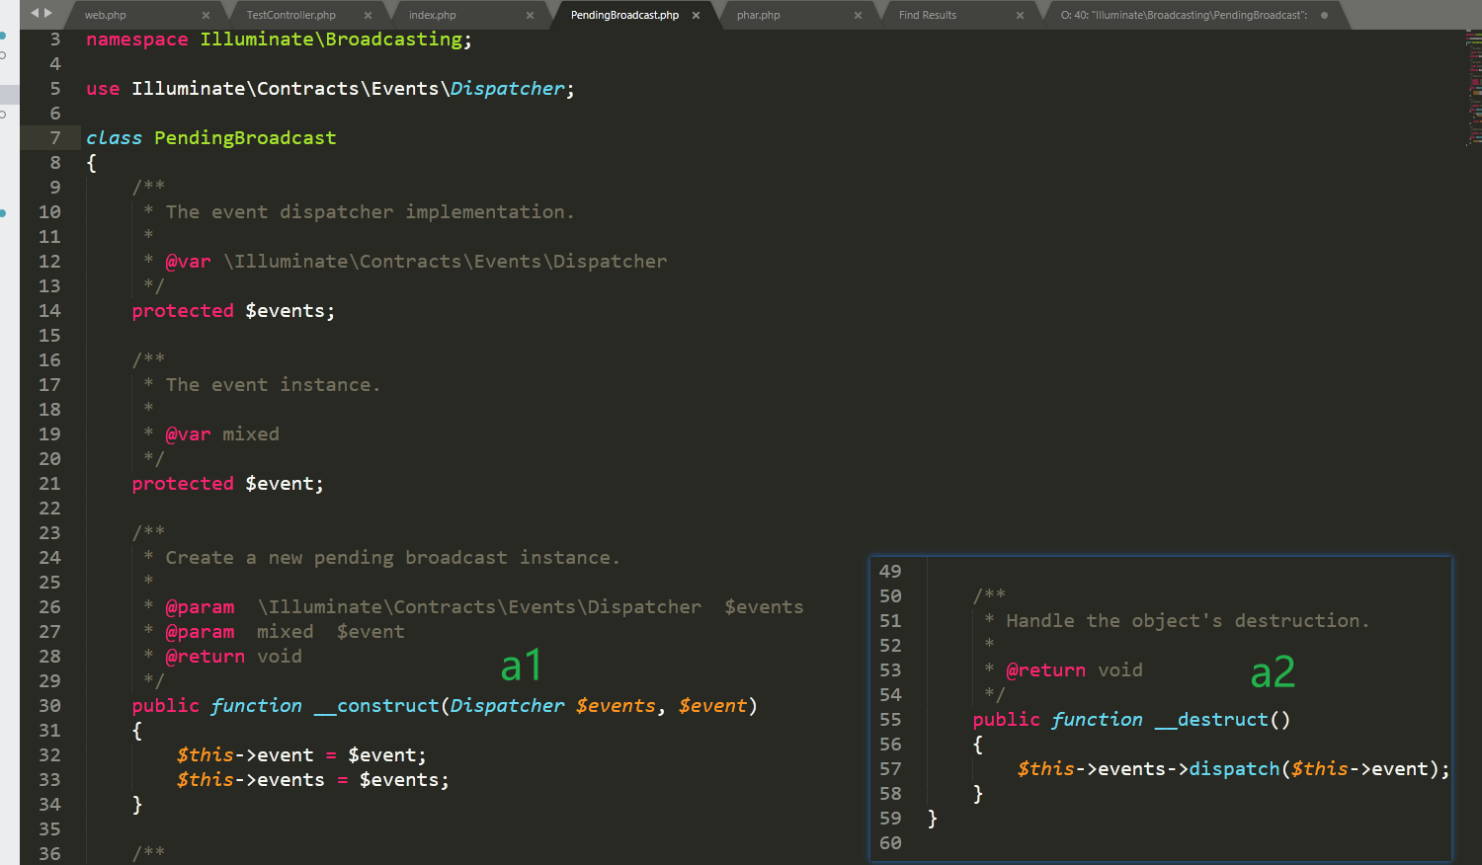Click '@return' on line 28
Screen dimensions: 1482x865
click(x=205, y=657)
